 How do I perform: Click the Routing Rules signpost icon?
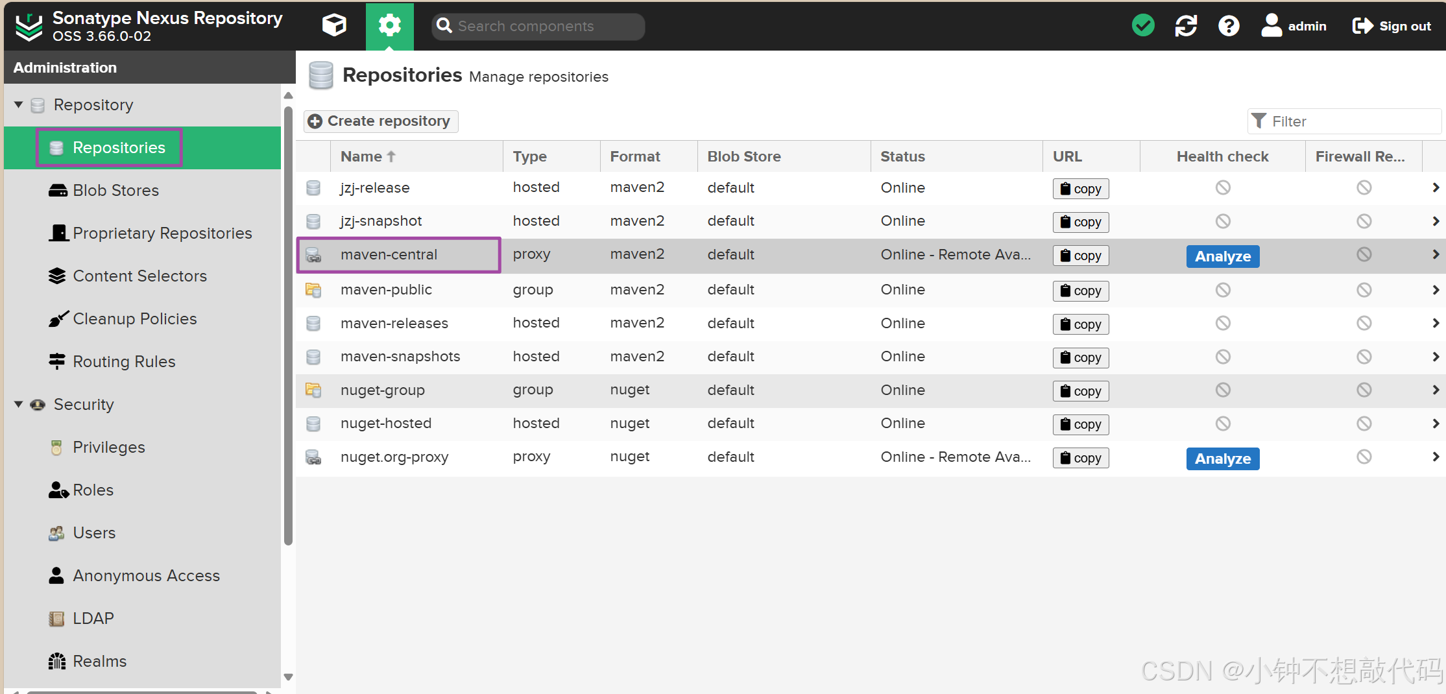[57, 362]
